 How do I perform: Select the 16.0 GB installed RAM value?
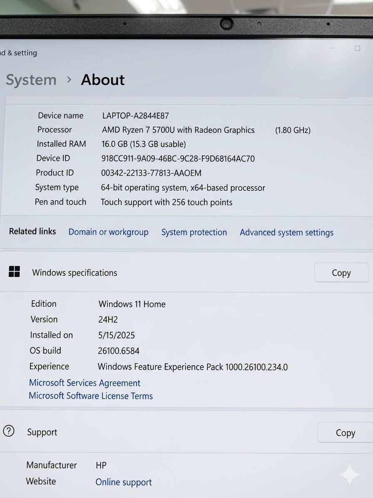(x=144, y=144)
